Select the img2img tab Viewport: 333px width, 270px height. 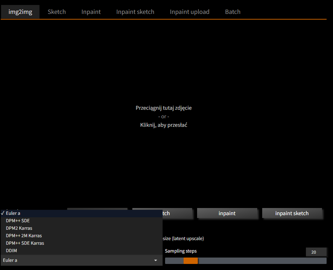(20, 11)
